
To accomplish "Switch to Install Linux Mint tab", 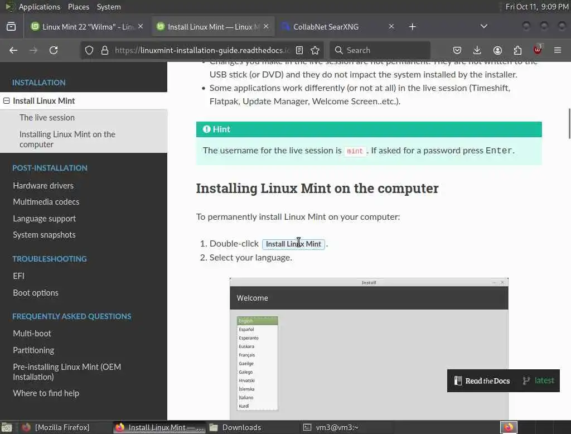I will [213, 27].
